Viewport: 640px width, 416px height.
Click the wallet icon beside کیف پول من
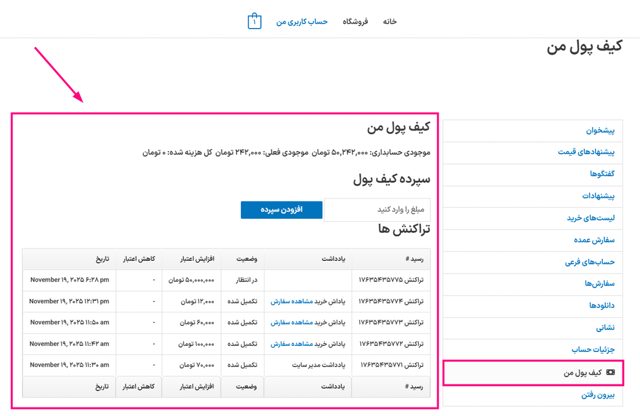611,372
